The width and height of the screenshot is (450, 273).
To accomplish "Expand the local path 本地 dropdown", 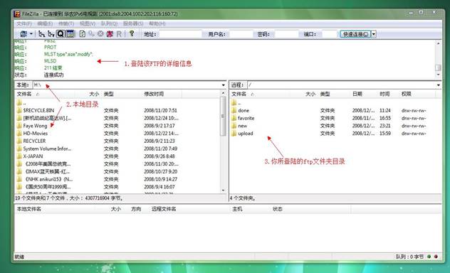I will (224, 85).
